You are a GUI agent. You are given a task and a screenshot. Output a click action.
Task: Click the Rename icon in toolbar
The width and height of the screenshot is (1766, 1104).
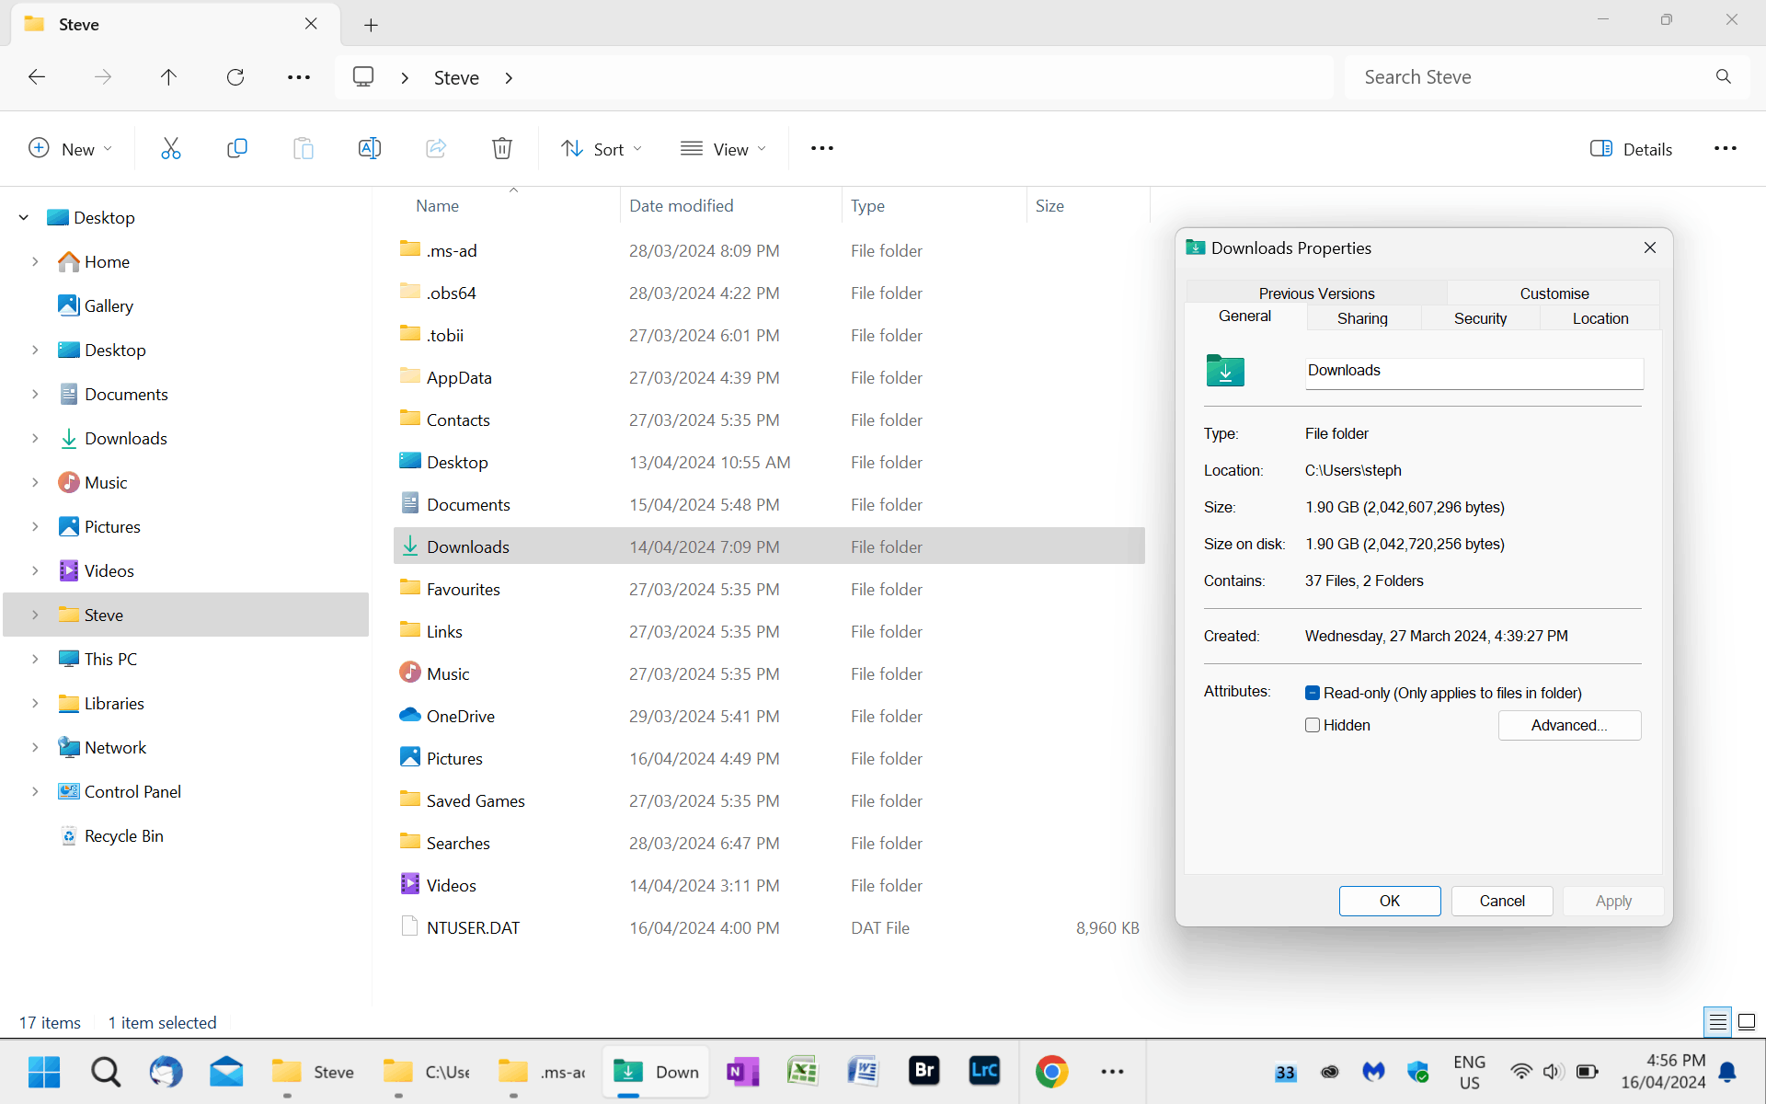click(370, 148)
